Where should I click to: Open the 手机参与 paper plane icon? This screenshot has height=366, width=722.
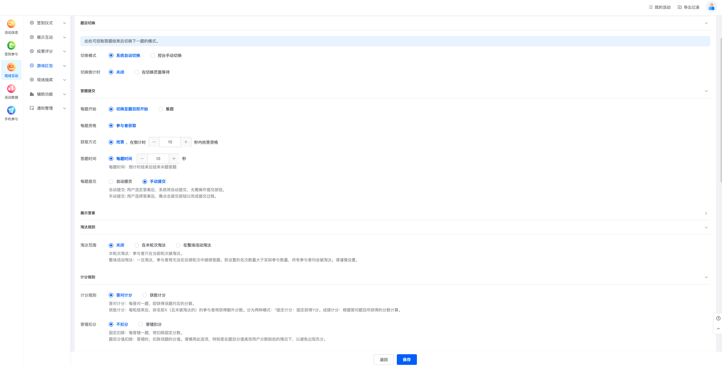(11, 110)
